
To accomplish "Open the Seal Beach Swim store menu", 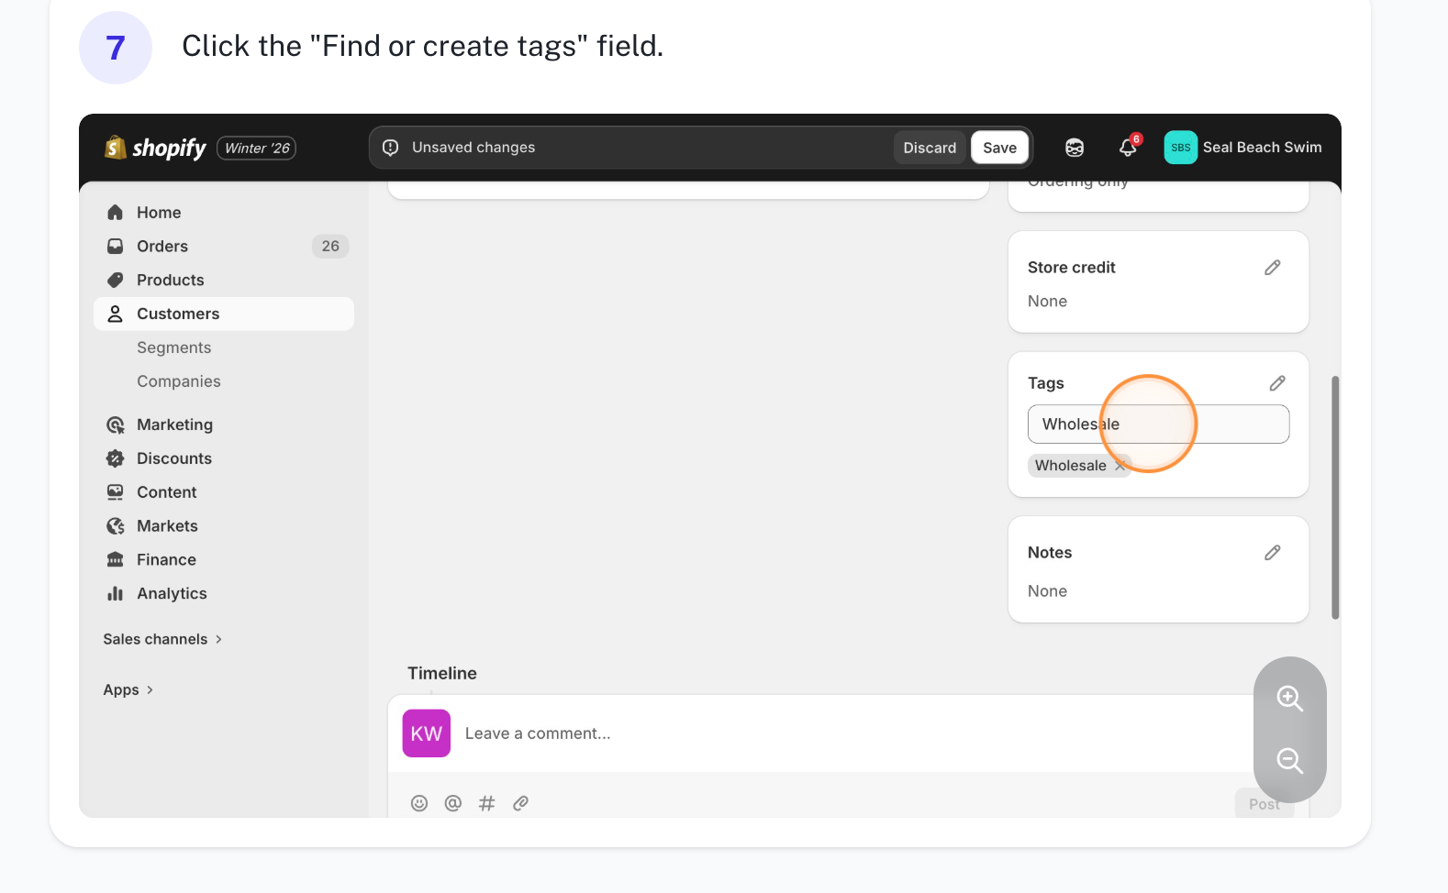I will tap(1242, 148).
